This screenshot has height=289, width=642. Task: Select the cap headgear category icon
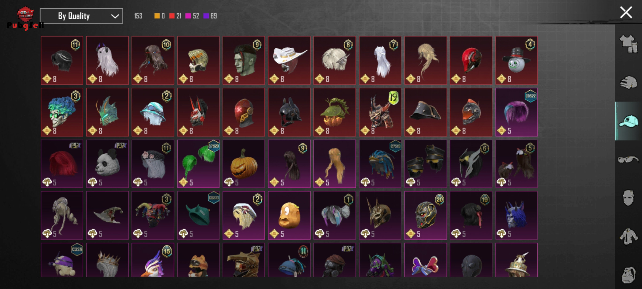pos(628,121)
